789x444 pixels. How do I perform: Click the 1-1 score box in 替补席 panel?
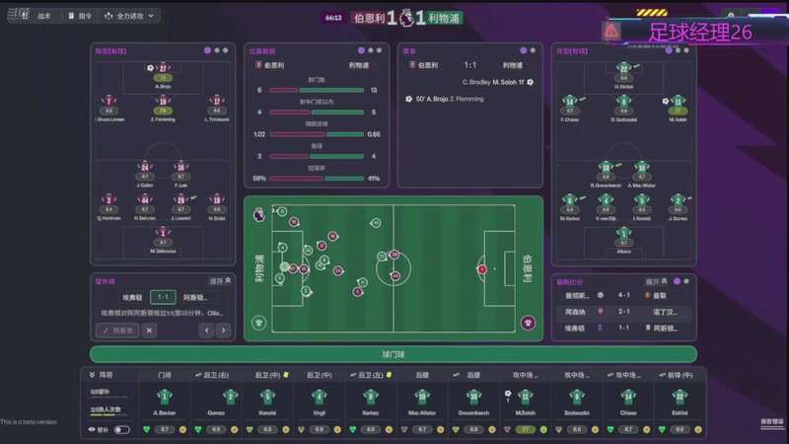163,297
